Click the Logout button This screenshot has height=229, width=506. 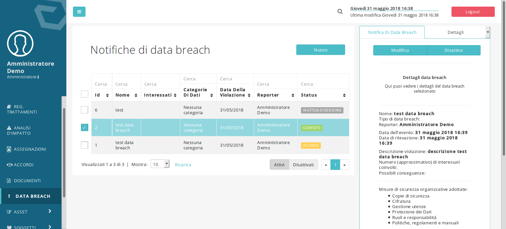(x=473, y=12)
